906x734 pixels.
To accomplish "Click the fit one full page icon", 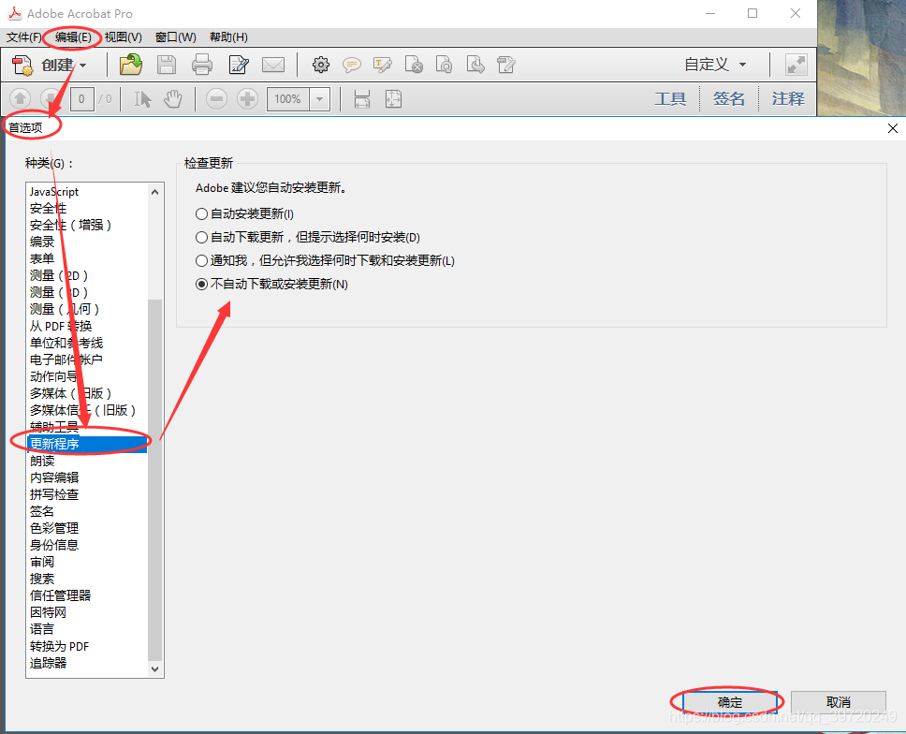I will click(x=393, y=99).
